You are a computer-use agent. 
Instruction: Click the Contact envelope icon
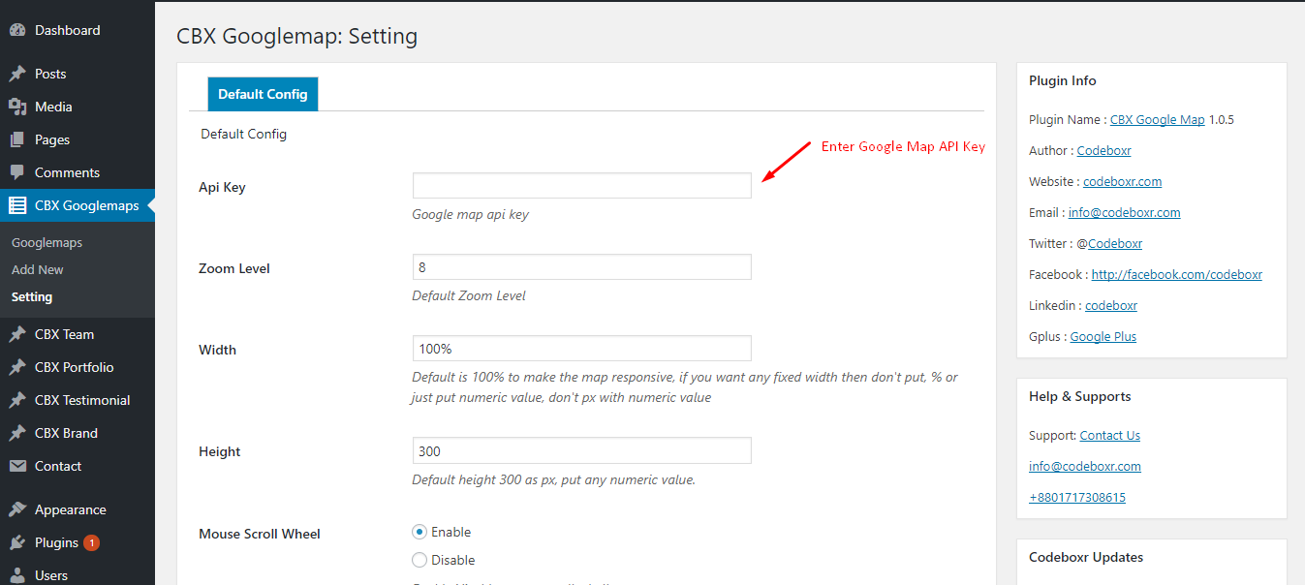[x=17, y=466]
